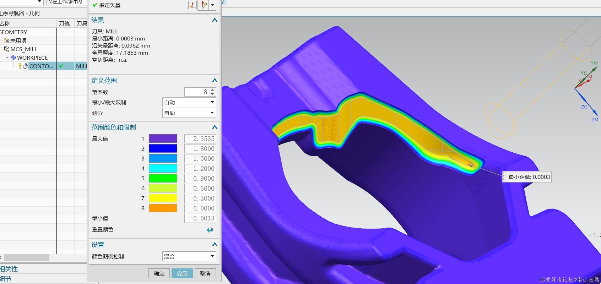The width and height of the screenshot is (601, 284).
Task: Open the 划分 dropdown
Action: [189, 113]
